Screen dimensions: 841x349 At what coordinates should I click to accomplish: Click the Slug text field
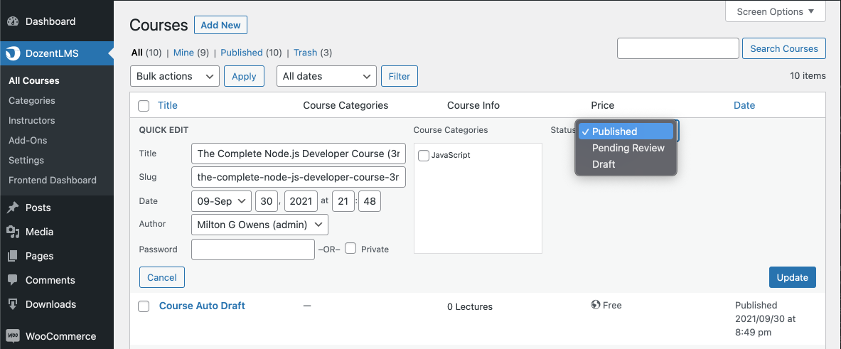298,177
